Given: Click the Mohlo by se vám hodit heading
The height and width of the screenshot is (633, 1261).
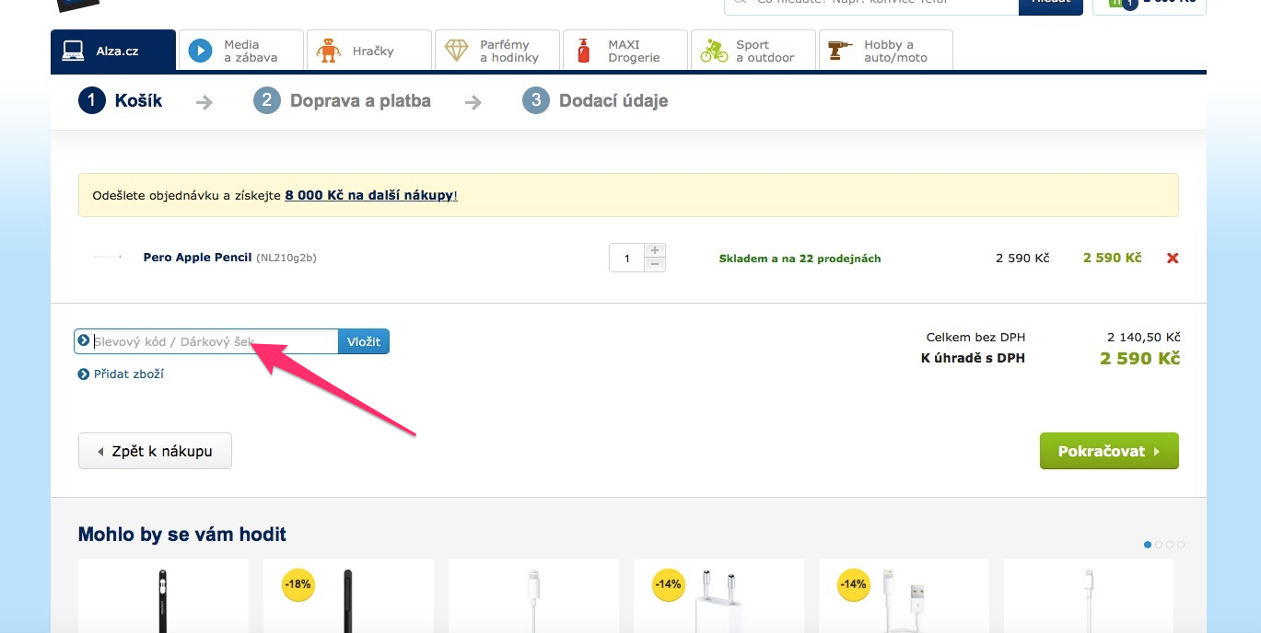Looking at the screenshot, I should click(182, 535).
